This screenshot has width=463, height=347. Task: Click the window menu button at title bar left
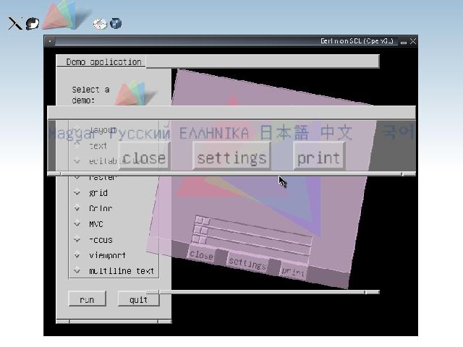(x=50, y=42)
